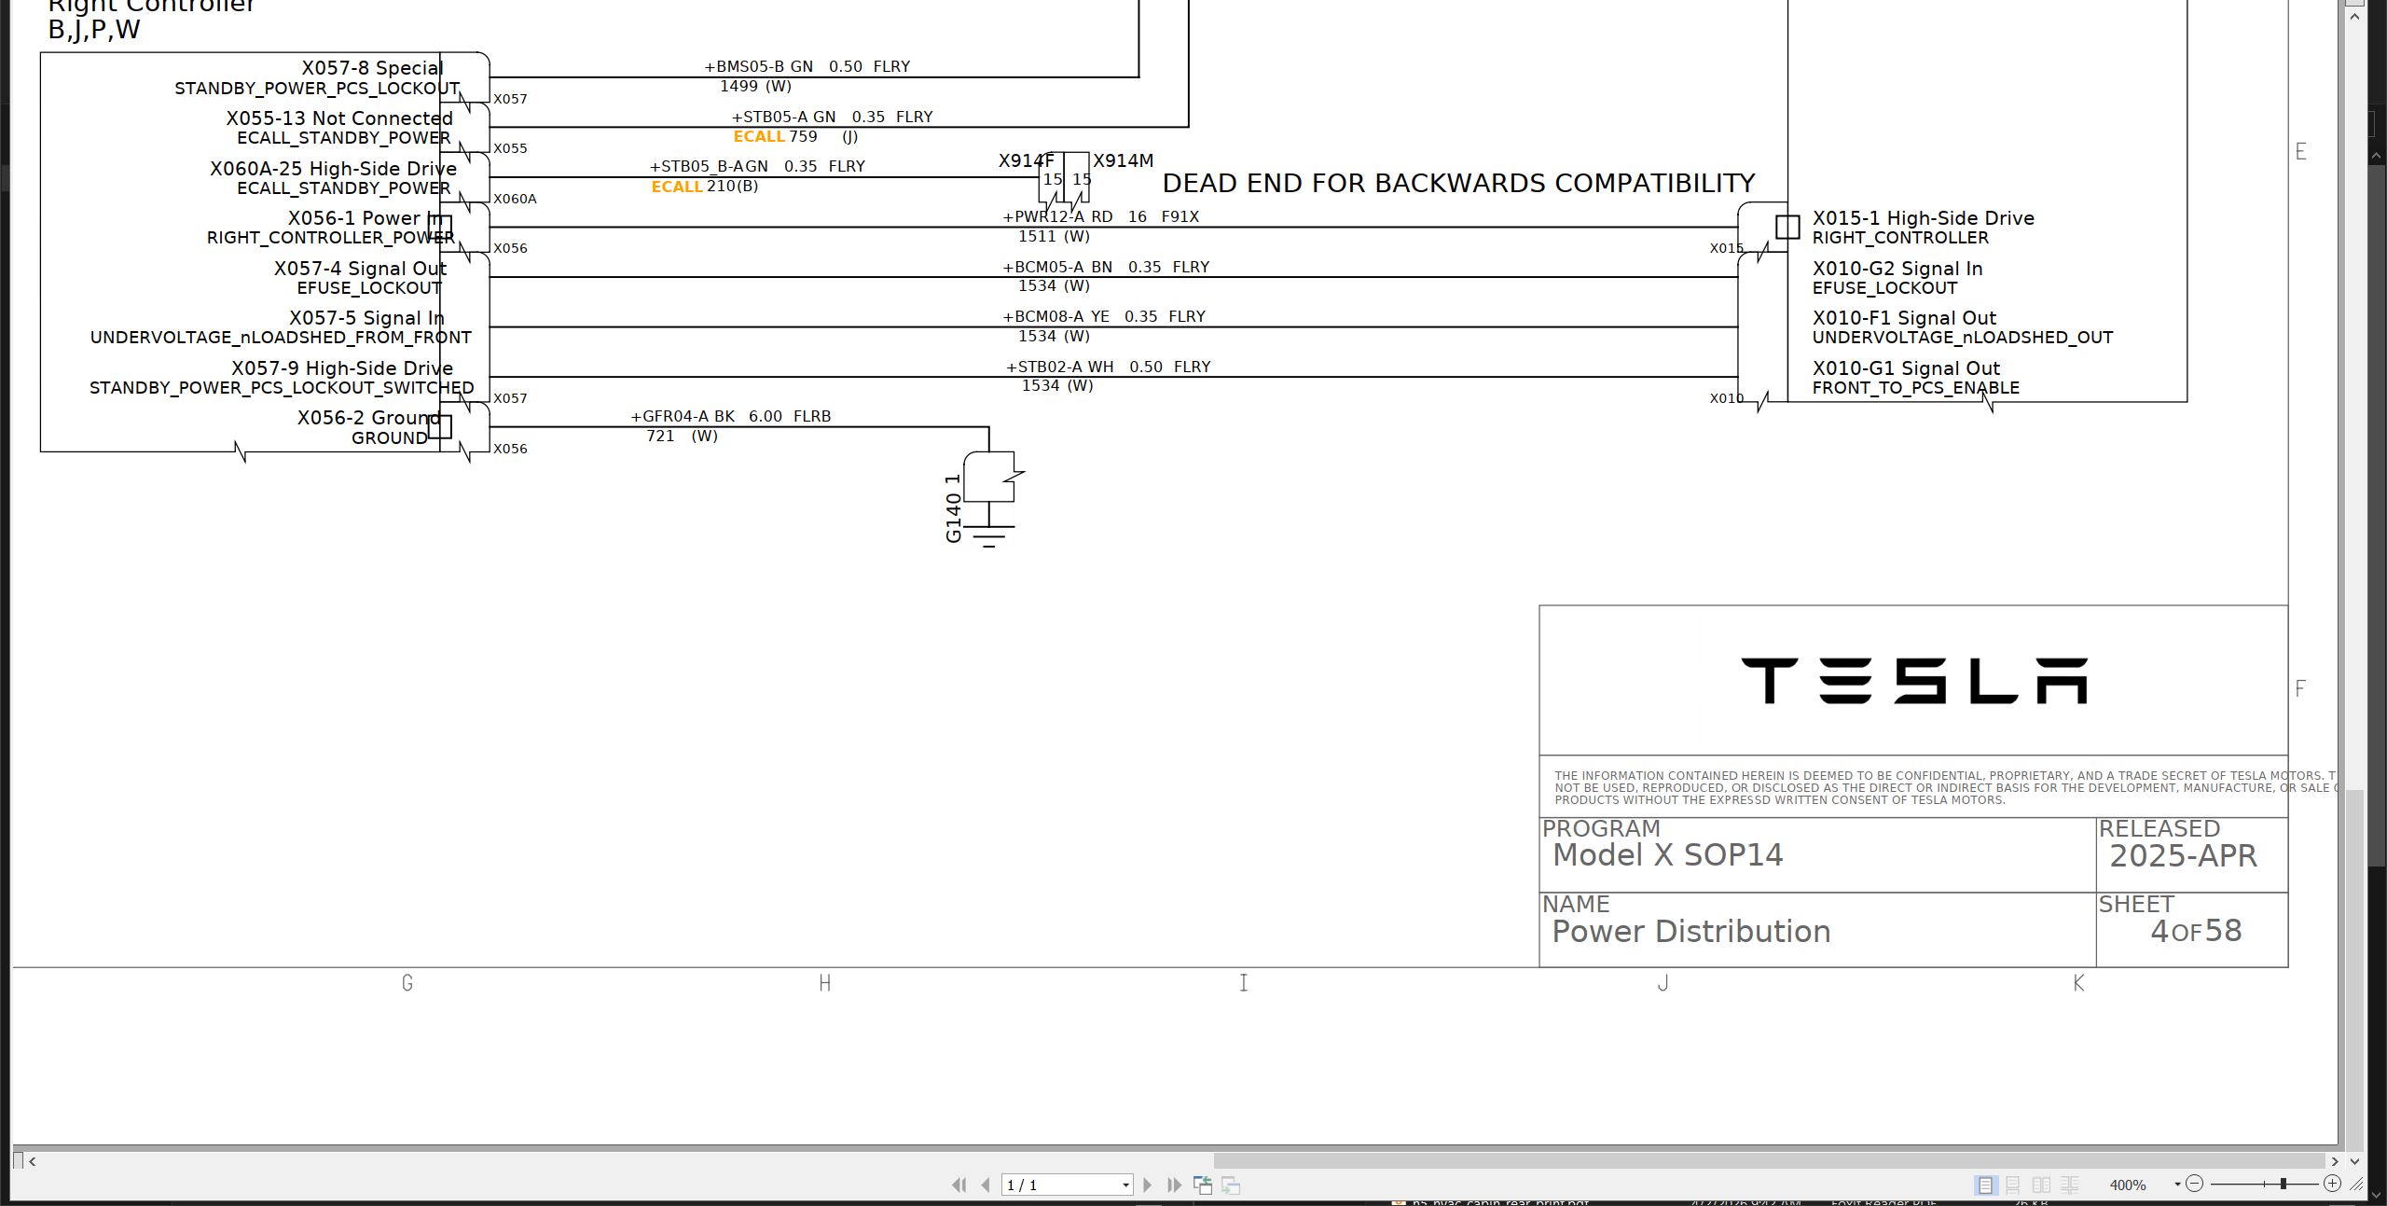Go to the first page
This screenshot has height=1206, width=2387.
[959, 1185]
